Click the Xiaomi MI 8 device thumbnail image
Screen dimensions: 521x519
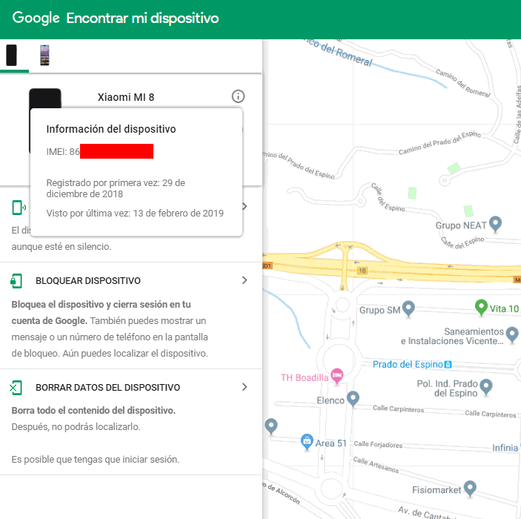point(45,98)
